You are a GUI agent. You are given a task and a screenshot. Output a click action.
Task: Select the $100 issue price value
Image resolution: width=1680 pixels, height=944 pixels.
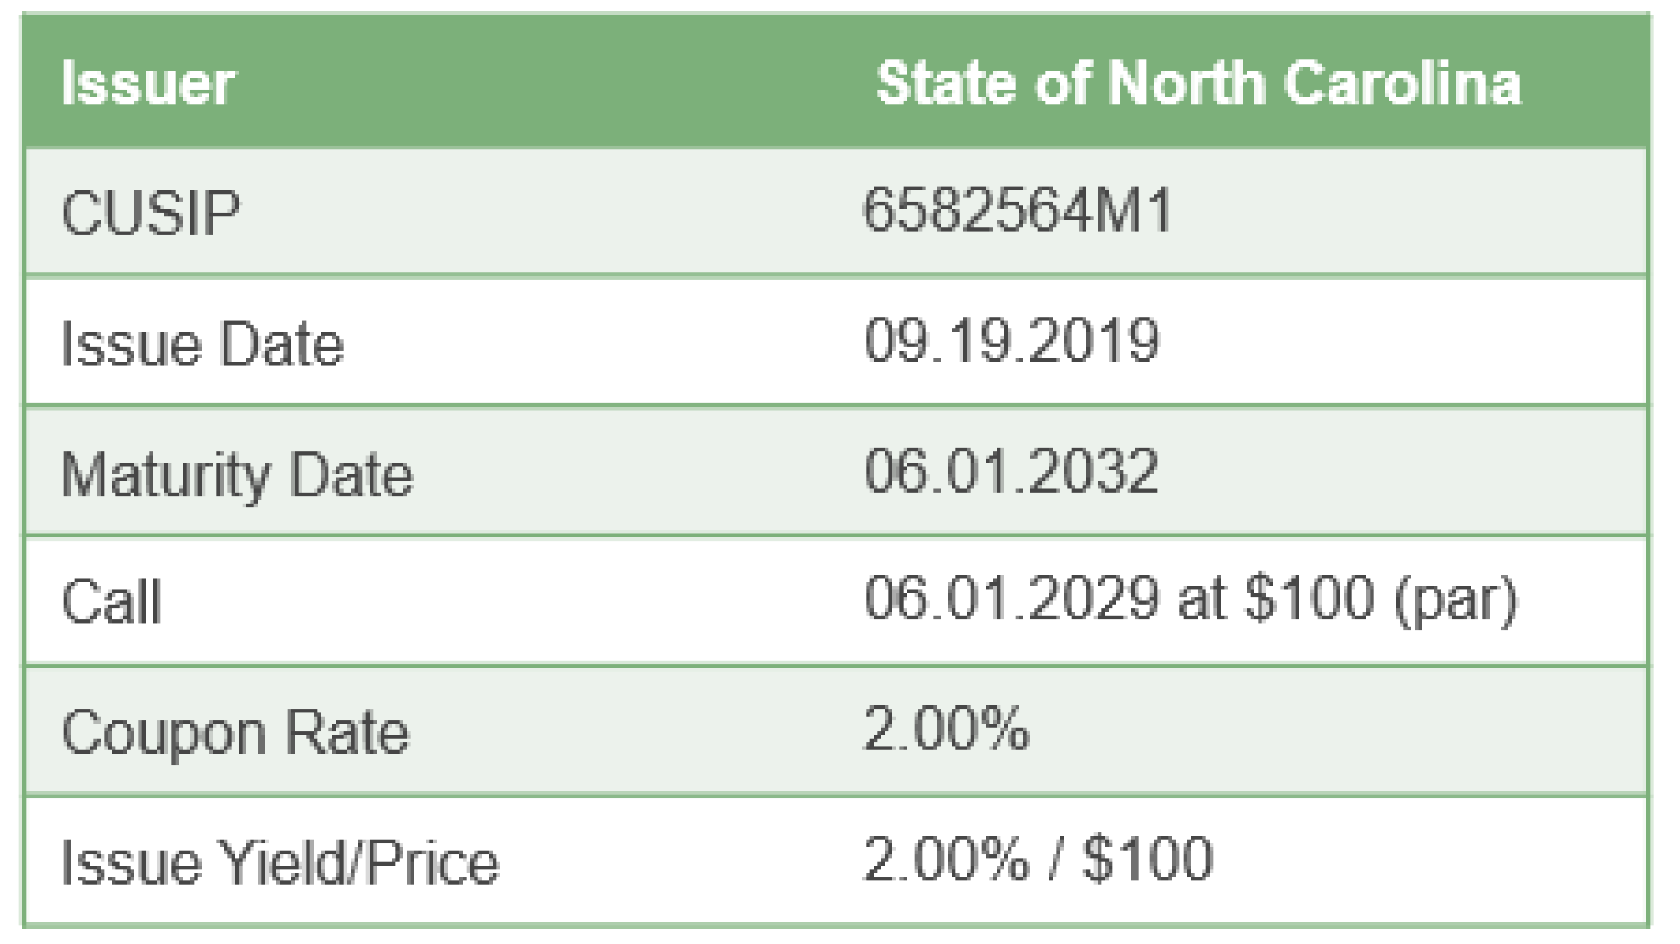click(1147, 859)
